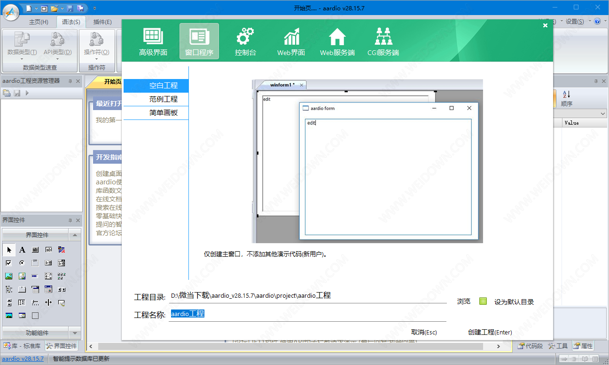Collapse the 界面控件 section arrow

point(75,235)
